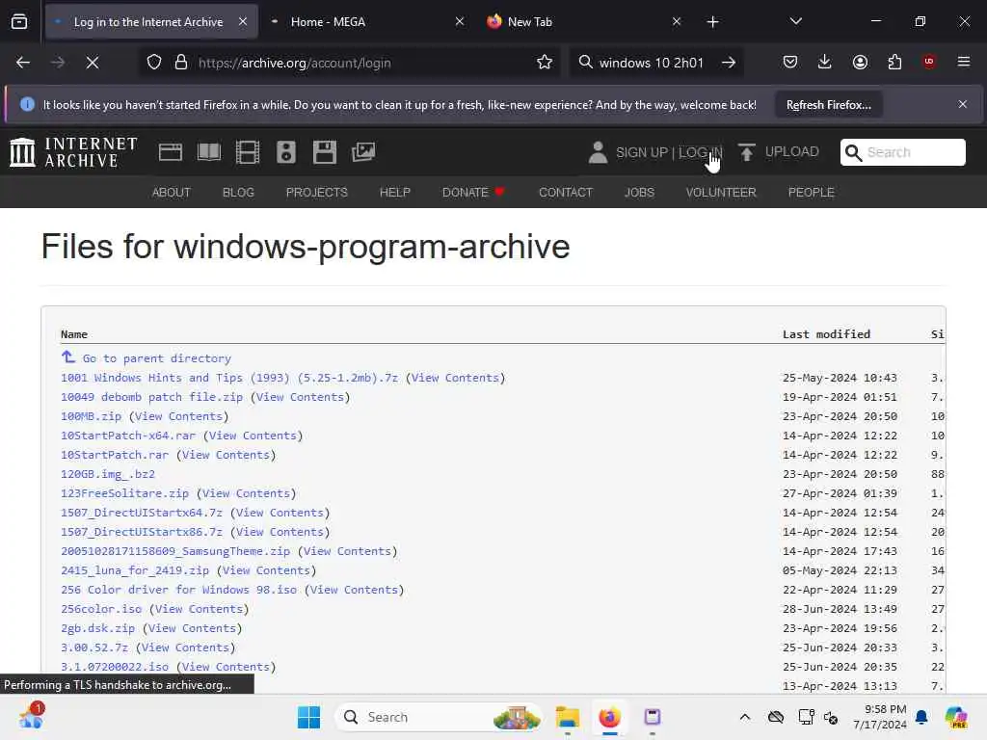The height and width of the screenshot is (740, 987).
Task: Go back with the back arrow
Action: (23, 63)
